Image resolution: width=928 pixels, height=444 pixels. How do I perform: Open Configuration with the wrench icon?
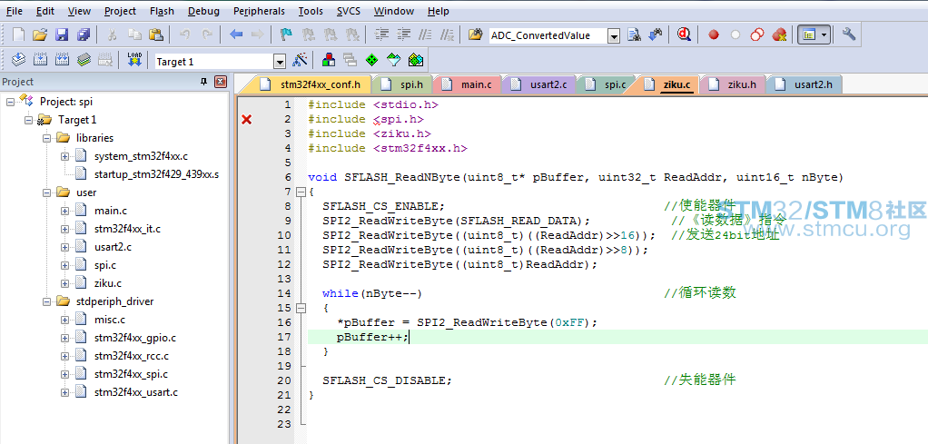click(849, 35)
